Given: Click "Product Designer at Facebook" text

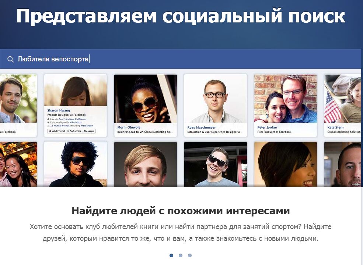Looking at the screenshot, I should tap(66, 115).
